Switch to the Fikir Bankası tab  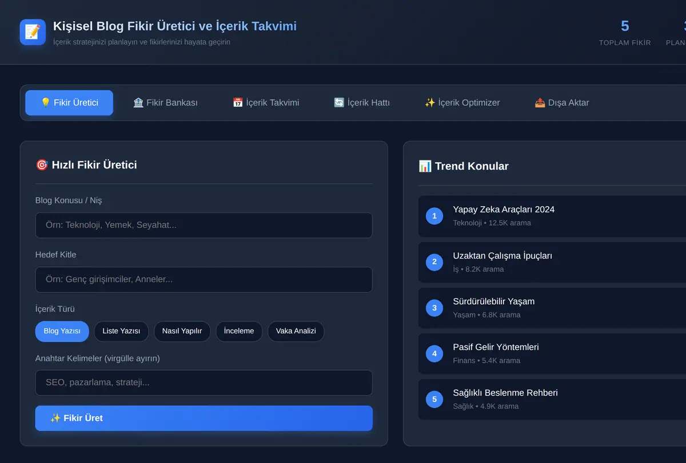click(x=165, y=103)
